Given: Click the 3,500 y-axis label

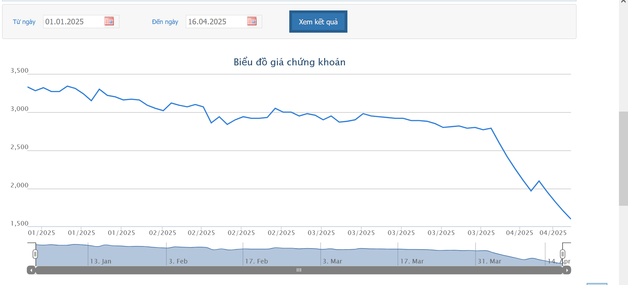Looking at the screenshot, I should [x=19, y=71].
